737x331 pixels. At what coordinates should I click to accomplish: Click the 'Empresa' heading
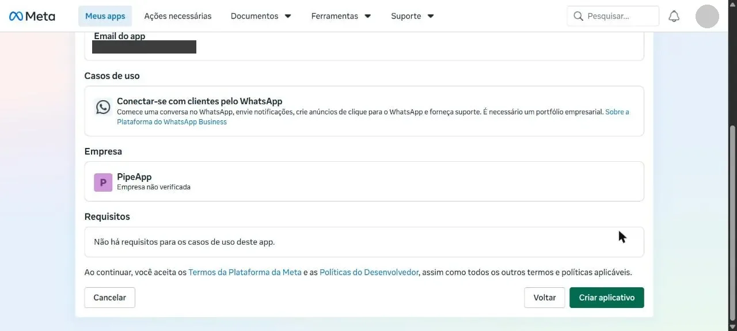[103, 151]
